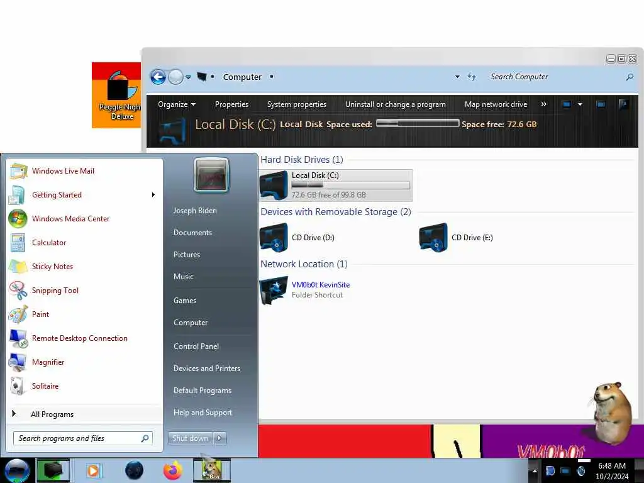Launch Magnifier
This screenshot has height=483, width=644.
85,362
